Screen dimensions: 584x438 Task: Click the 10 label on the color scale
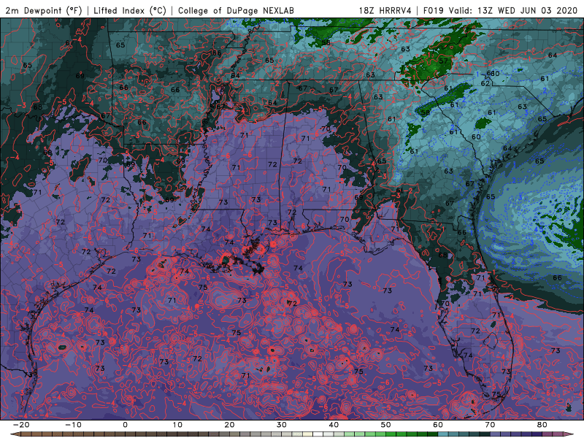click(x=177, y=425)
